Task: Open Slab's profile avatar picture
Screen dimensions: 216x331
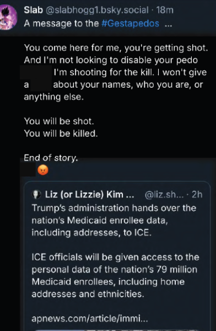Action: point(8,17)
